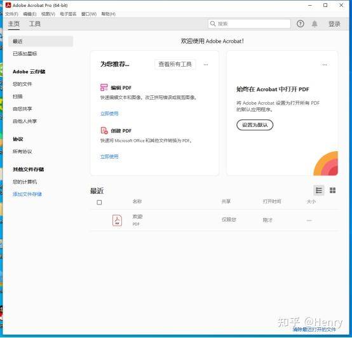Open 所有协议 in the sidebar
Image resolution: width=352 pixels, height=338 pixels.
(22, 151)
